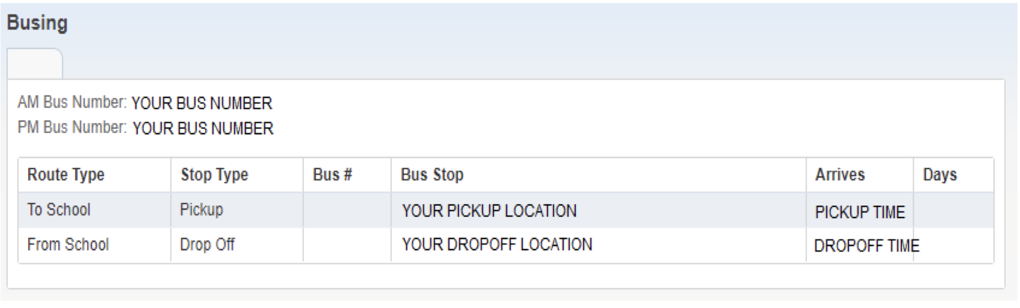
Task: Click the blank tab under Busing
Action: (35, 63)
